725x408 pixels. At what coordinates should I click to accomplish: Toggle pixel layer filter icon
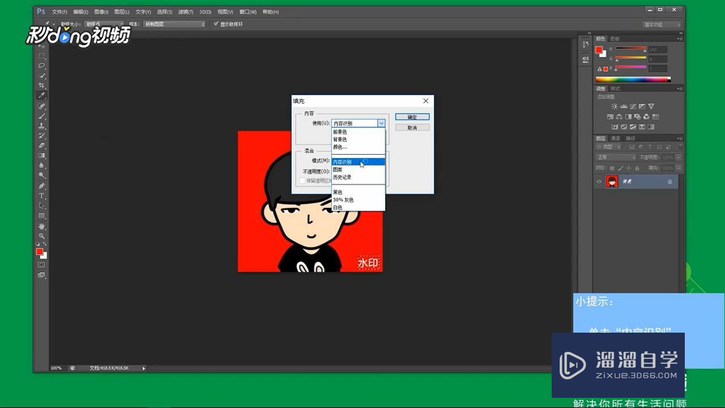(633, 147)
